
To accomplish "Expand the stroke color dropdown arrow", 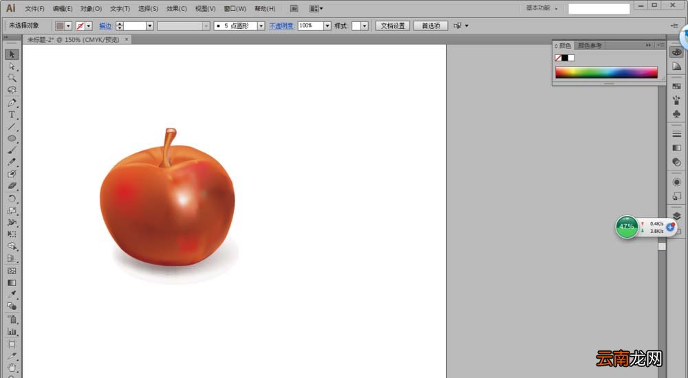I will [x=89, y=26].
